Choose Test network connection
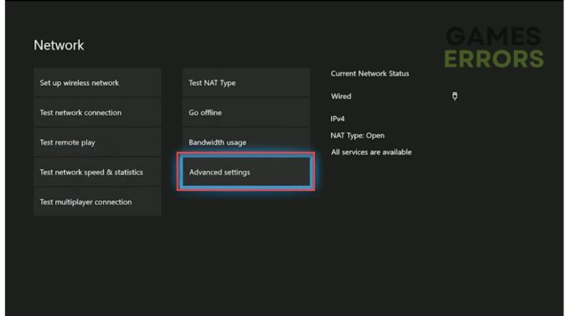The height and width of the screenshot is (316, 569). tap(97, 112)
